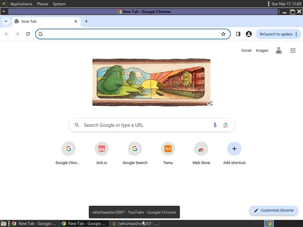This screenshot has width=303, height=227.
Task: Click the show desktop icon in taskbar
Action: pyautogui.click(x=4, y=223)
